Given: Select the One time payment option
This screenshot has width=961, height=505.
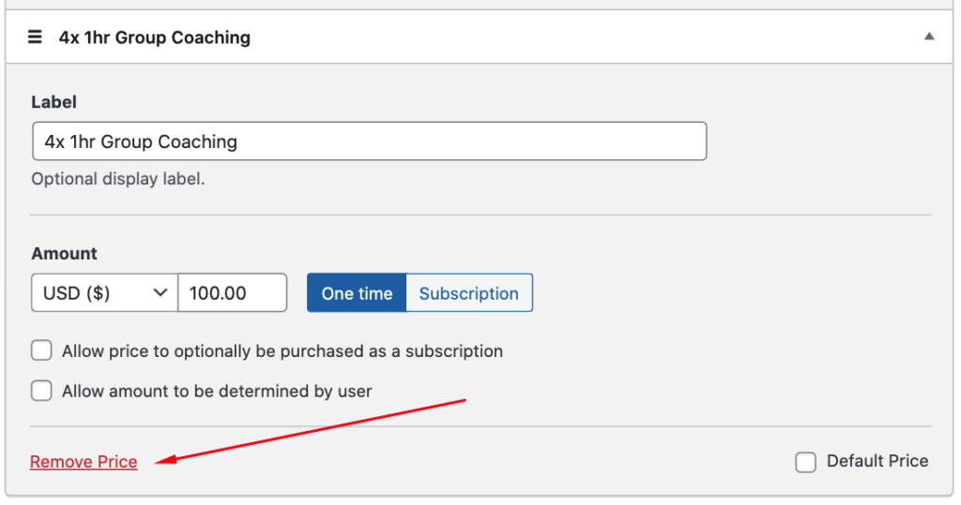Looking at the screenshot, I should tap(357, 293).
